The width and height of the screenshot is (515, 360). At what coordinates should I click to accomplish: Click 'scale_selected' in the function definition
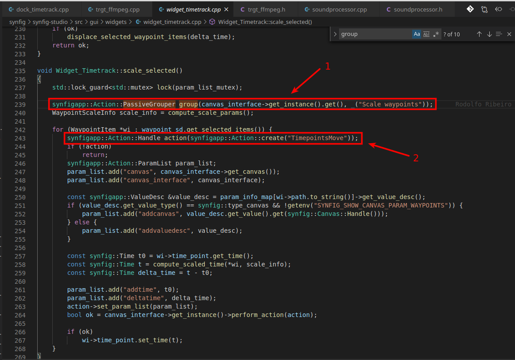point(149,70)
